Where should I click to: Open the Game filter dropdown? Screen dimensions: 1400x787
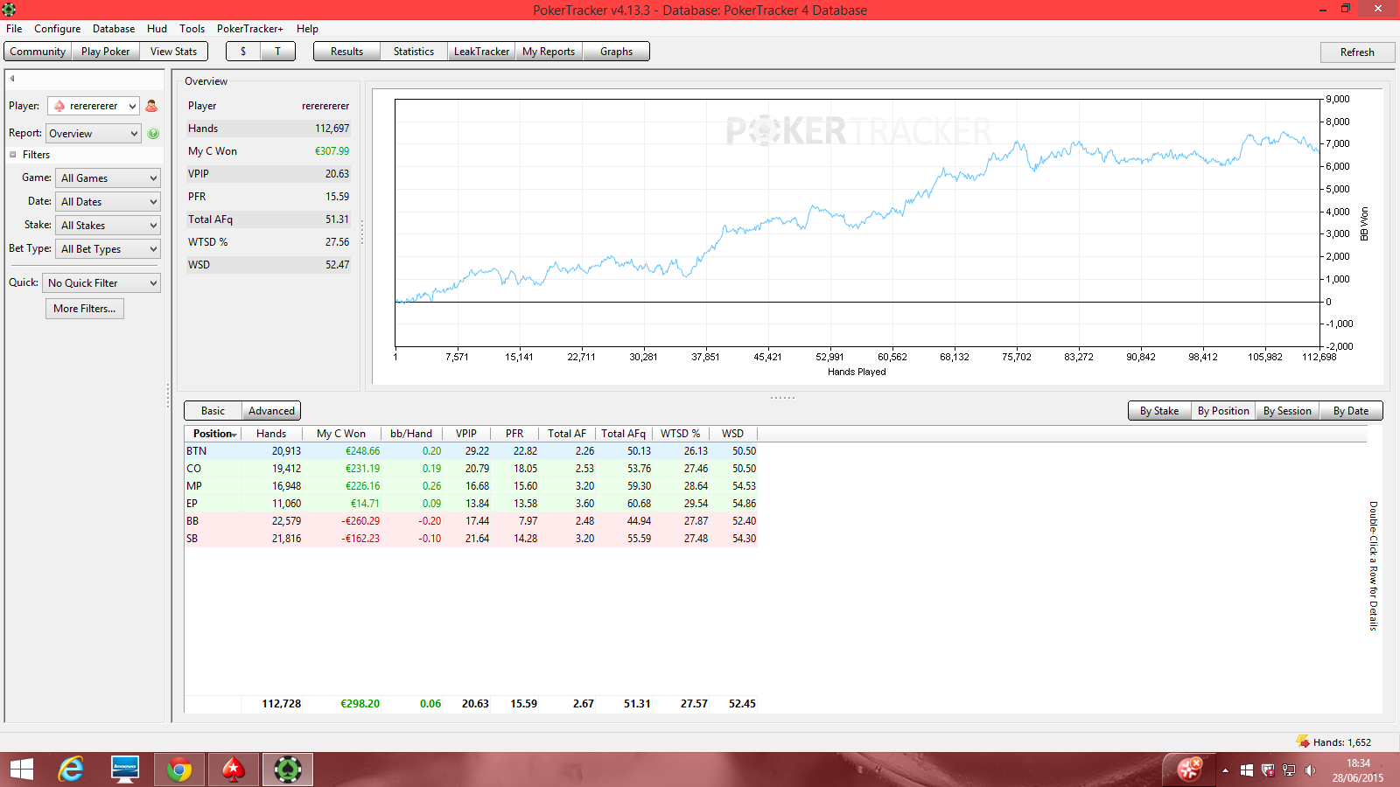point(108,178)
